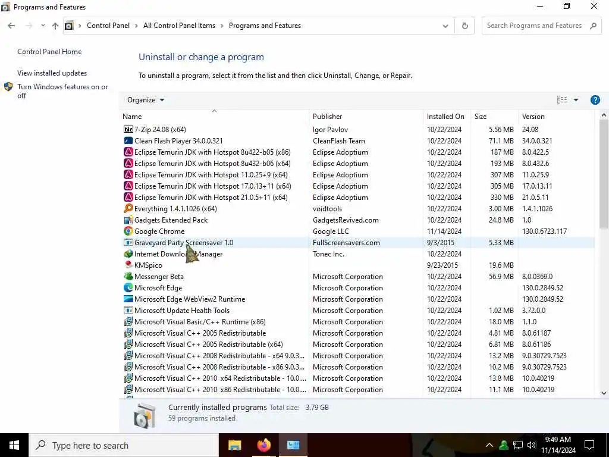Click the change view icon

(561, 100)
